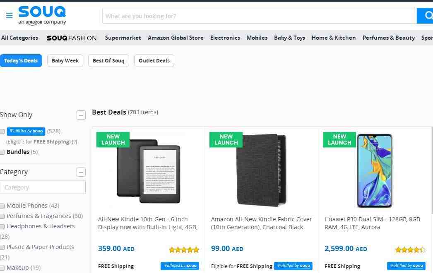The width and height of the screenshot is (433, 273).
Task: Click the Huawei P30 star rating
Action: pyautogui.click(x=410, y=250)
